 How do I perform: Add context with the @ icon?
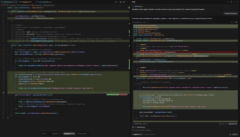(x=133, y=127)
